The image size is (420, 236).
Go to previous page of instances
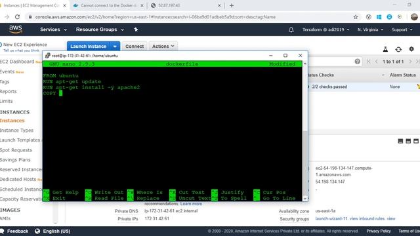click(376, 62)
